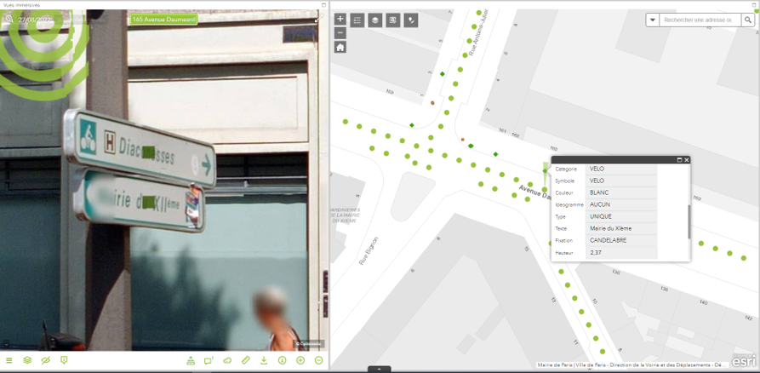Viewport: 760px width, 373px height.
Task: Click the info speech-bubble icon in viewer toolbar
Action: (64, 360)
